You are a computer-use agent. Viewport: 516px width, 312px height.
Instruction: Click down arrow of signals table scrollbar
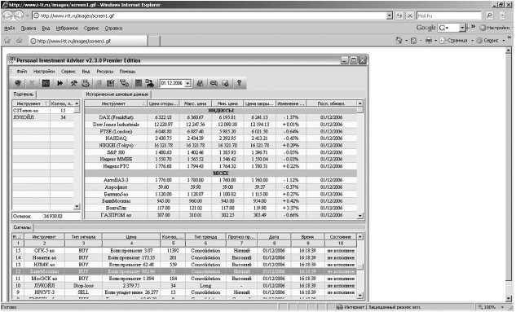(360, 296)
